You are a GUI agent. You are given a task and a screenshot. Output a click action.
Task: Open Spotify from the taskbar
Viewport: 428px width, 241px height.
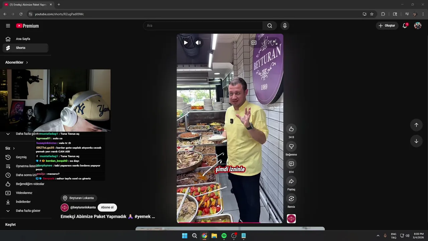224,236
